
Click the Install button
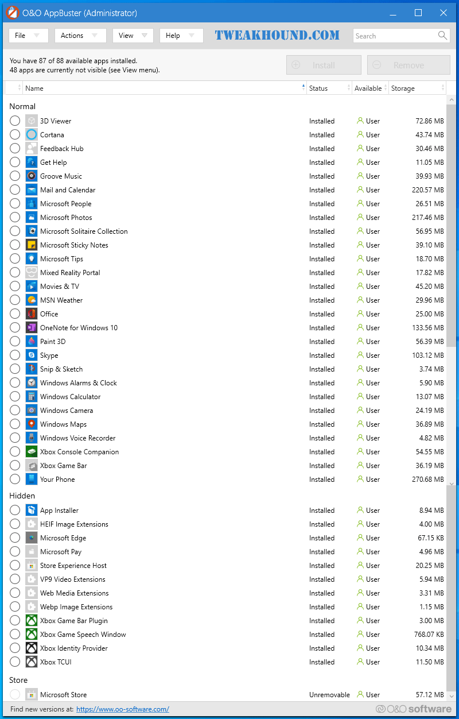[324, 65]
